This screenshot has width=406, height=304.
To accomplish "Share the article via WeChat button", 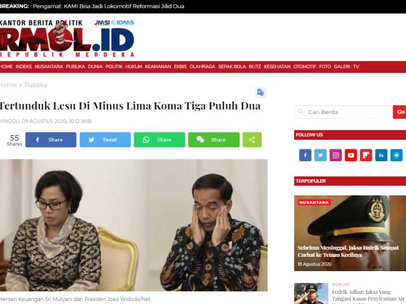I will (214, 140).
